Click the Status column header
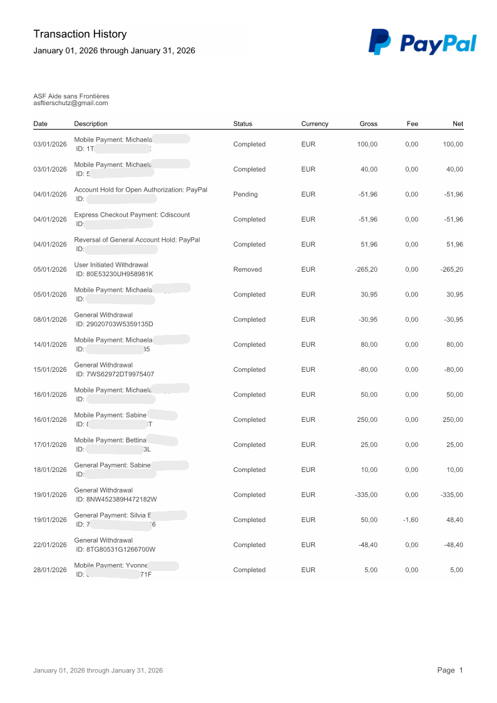Viewport: 497px width, 703px height. [x=242, y=124]
